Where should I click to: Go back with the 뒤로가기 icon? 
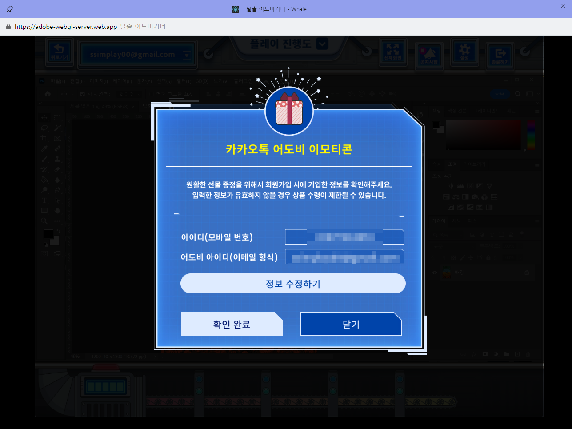tap(59, 52)
